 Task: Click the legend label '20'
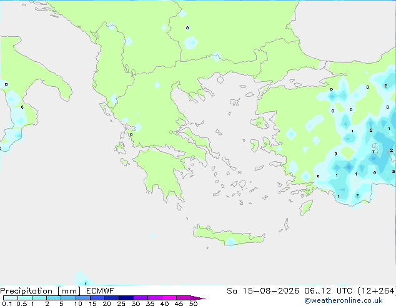click(x=107, y=304)
